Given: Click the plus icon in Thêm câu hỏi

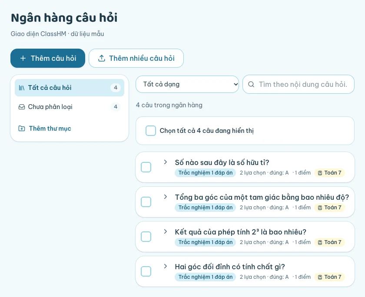Looking at the screenshot, I should 23,58.
